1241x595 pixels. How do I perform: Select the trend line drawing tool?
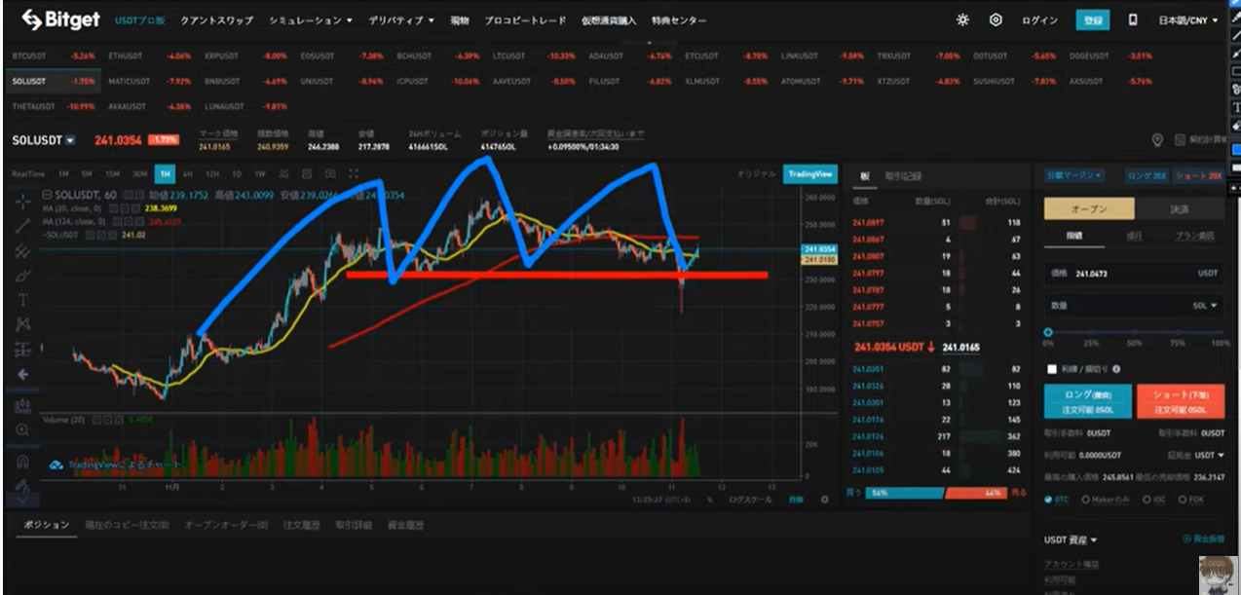point(23,226)
